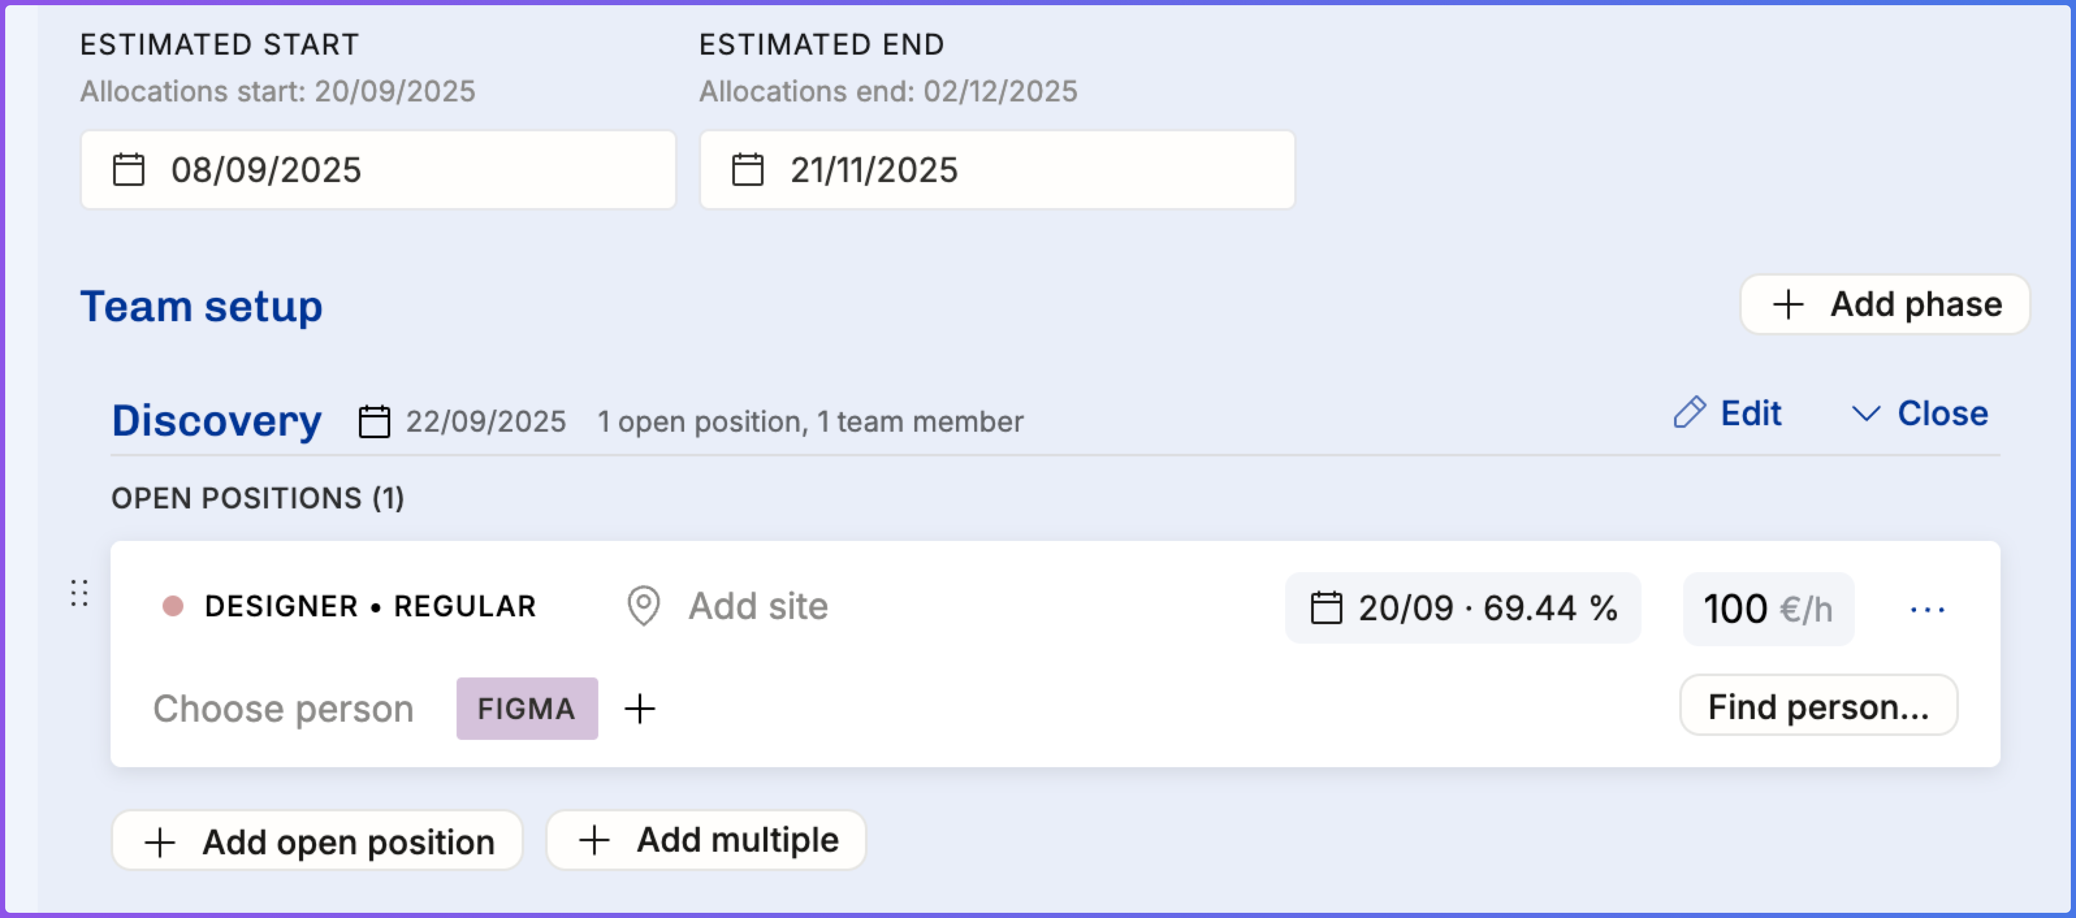
Task: Click the 100 €/h rate field
Action: pos(1768,609)
